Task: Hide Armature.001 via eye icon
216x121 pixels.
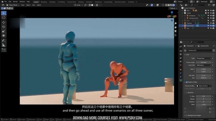Action: 211,18
